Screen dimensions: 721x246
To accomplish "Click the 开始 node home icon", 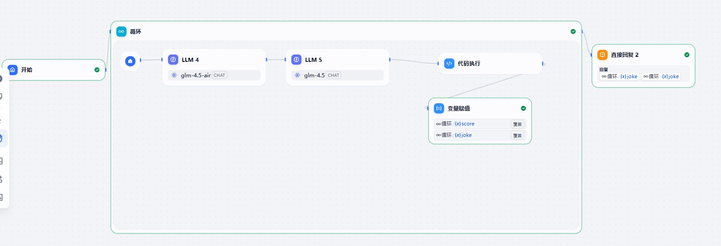I will click(13, 70).
